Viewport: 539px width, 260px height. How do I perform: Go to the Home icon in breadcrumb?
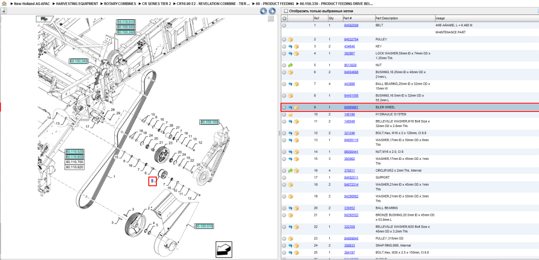point(3,3)
